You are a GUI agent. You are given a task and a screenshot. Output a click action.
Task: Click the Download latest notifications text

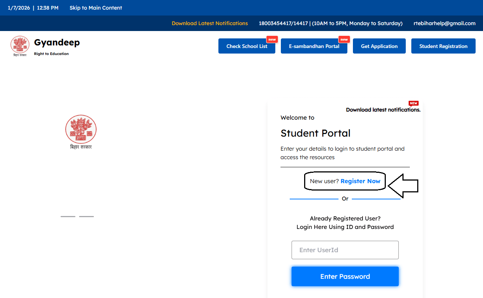(383, 110)
